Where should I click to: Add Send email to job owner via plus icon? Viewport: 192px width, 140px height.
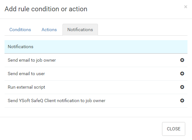[182, 60]
